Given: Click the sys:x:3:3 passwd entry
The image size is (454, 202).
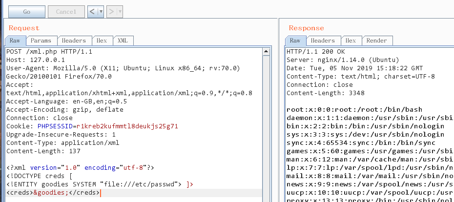Looking at the screenshot, I should point(366,135).
